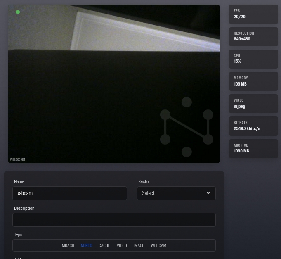
Task: Pick the IMAGE type option
Action: (139, 245)
